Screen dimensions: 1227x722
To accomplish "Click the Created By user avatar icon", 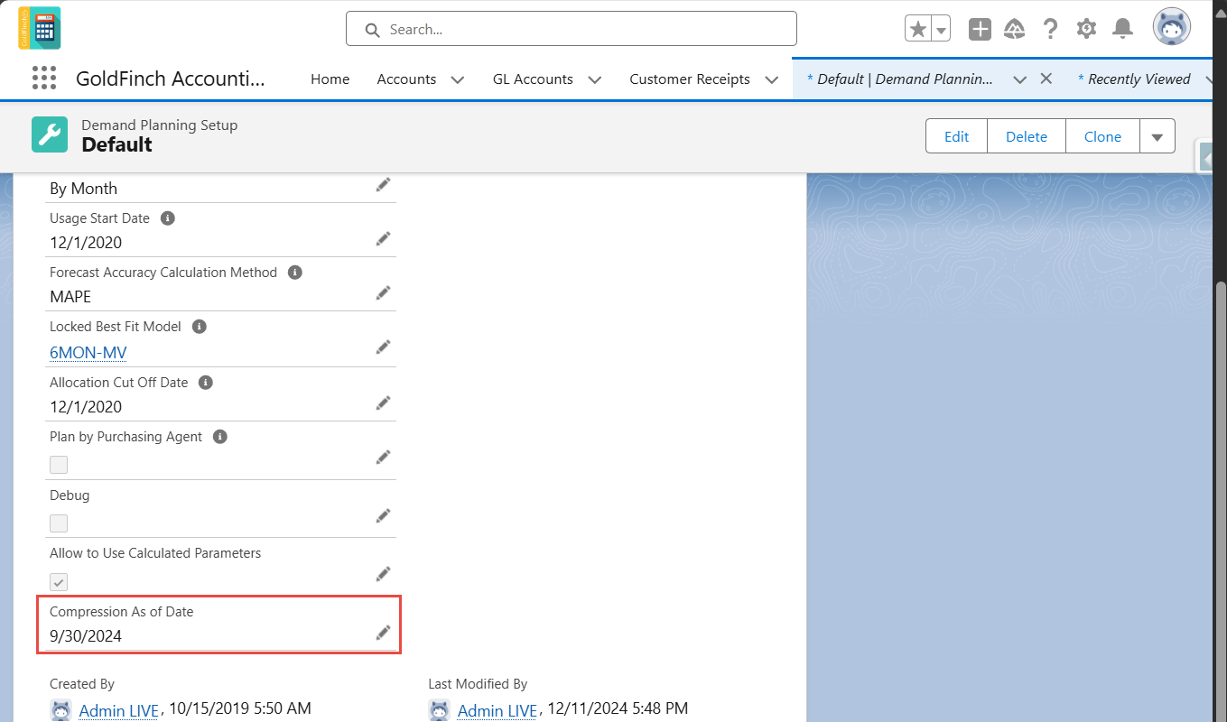I will click(60, 709).
